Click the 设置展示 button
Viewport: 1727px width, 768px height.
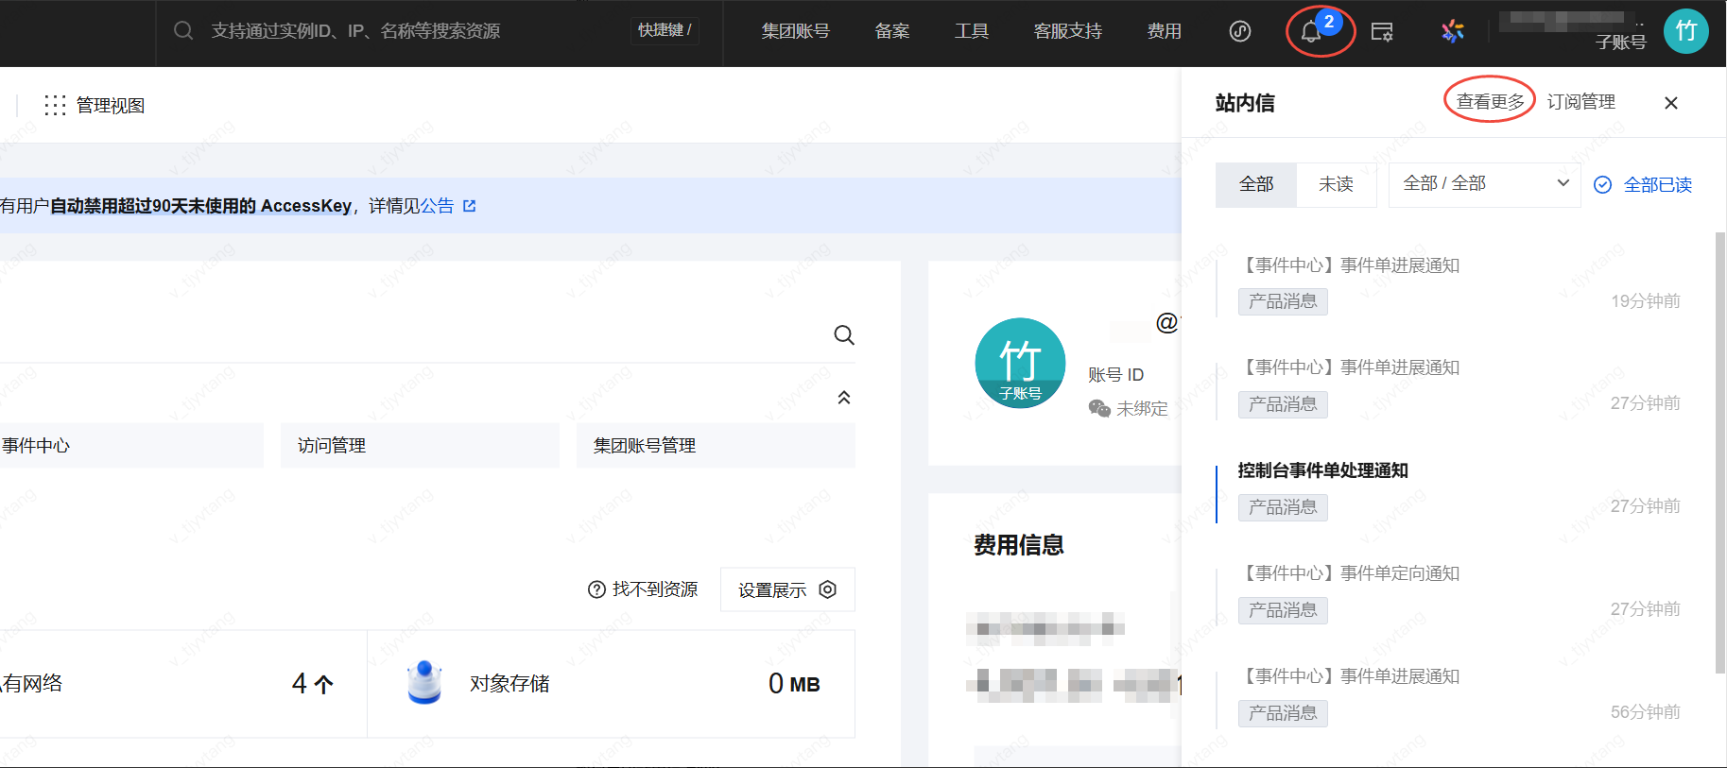tap(786, 589)
